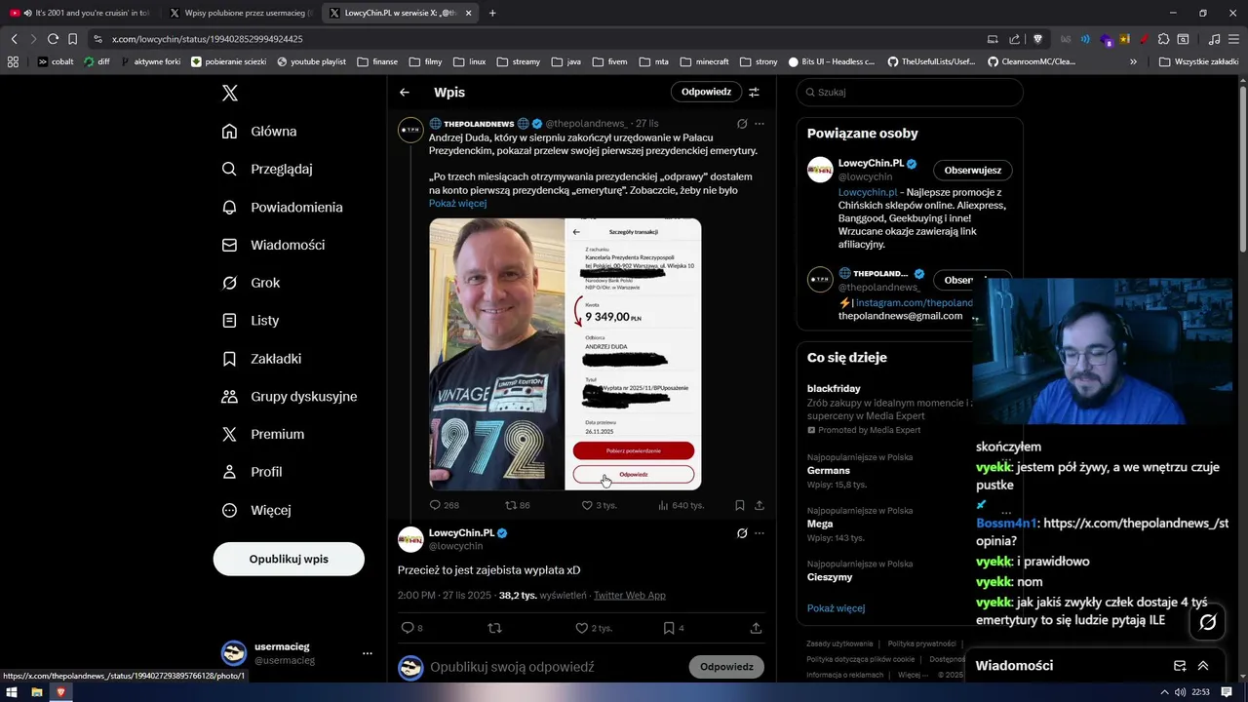Open the Andrzej Duda post image
This screenshot has width=1248, height=702.
pos(565,354)
